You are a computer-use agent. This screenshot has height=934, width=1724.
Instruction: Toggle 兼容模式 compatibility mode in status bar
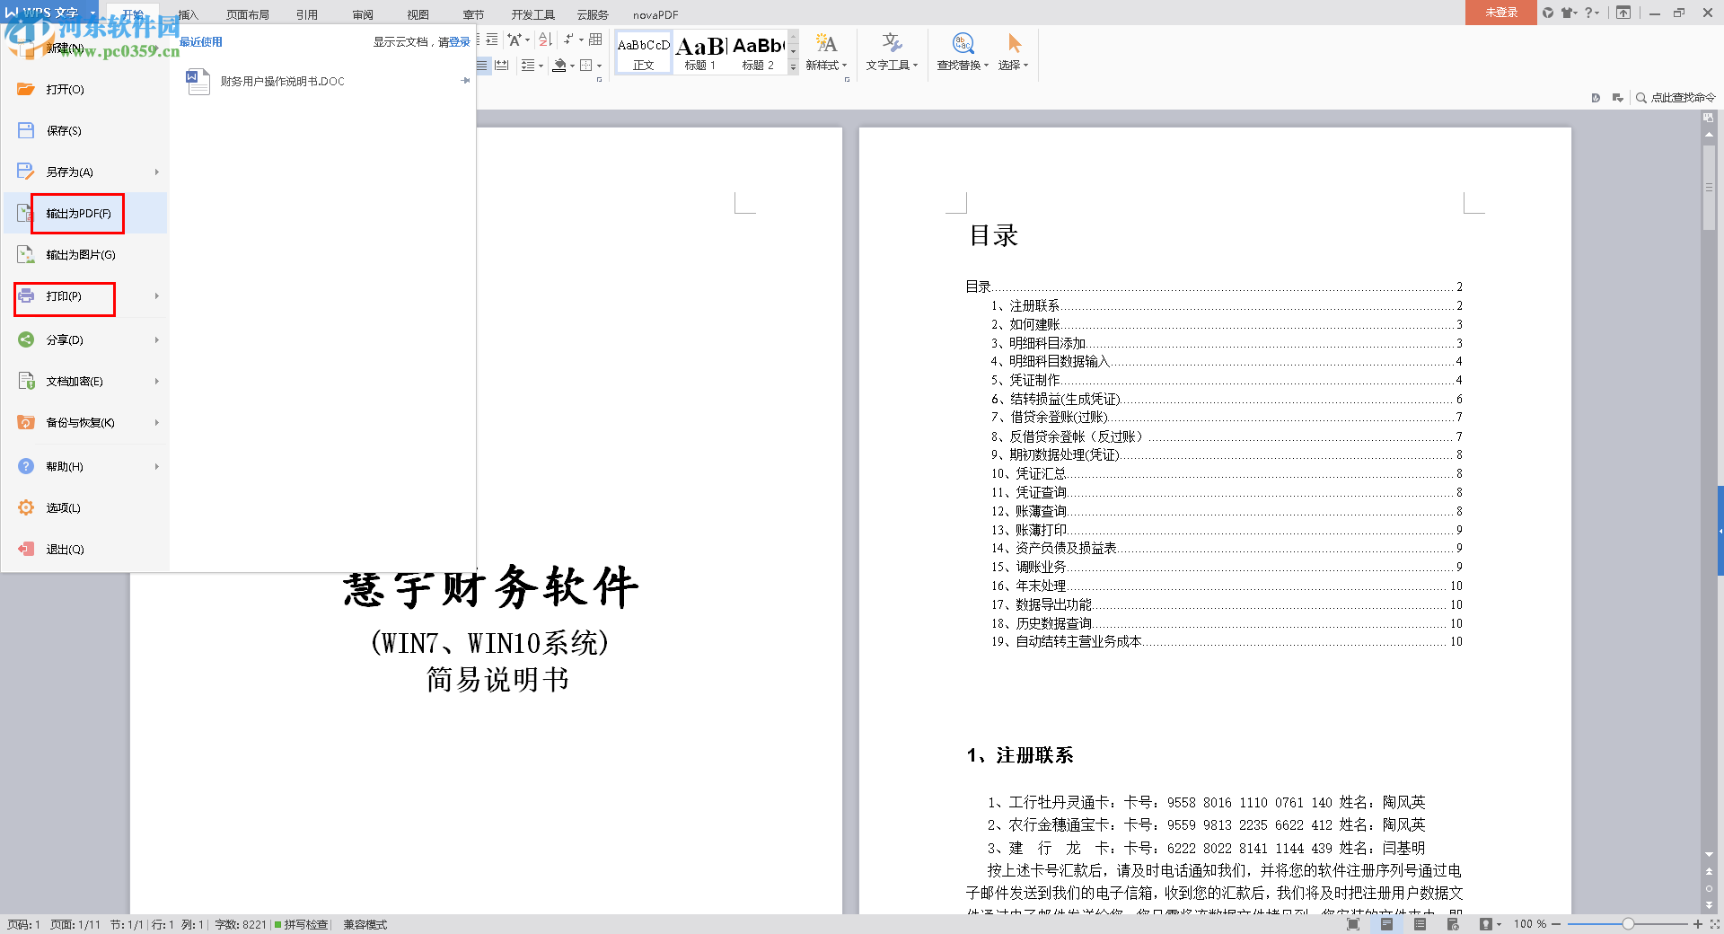pos(365,924)
